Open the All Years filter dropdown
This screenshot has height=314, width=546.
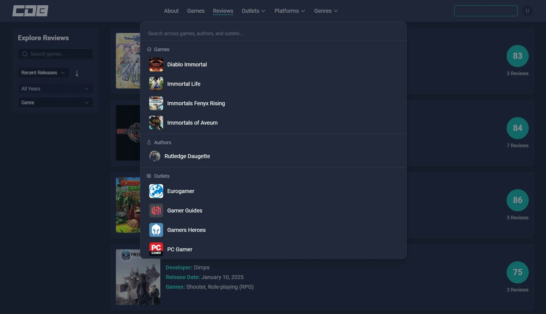(x=55, y=88)
